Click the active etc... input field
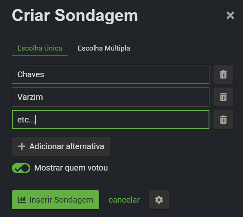Viewport: 243px width, 217px height. click(111, 120)
